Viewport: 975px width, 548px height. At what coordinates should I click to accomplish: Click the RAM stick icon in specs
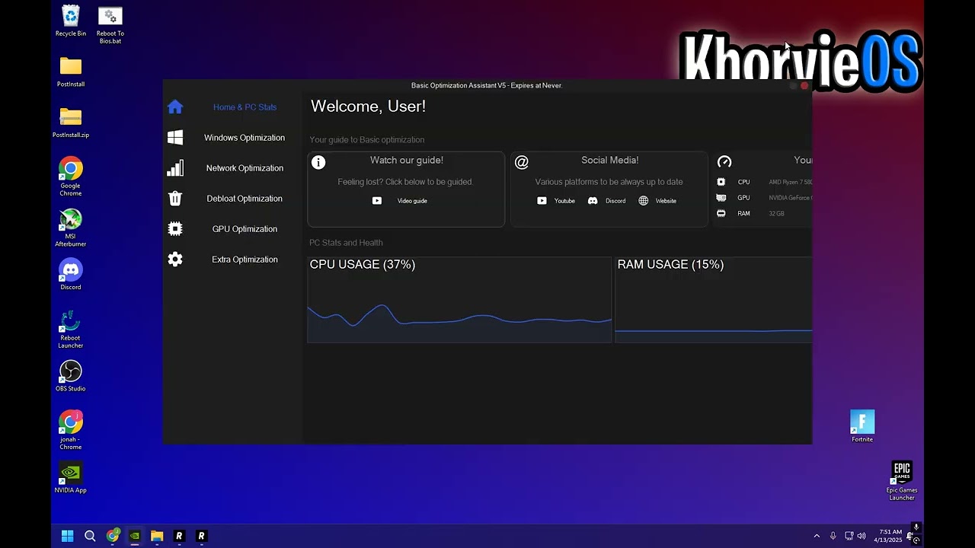(x=721, y=214)
